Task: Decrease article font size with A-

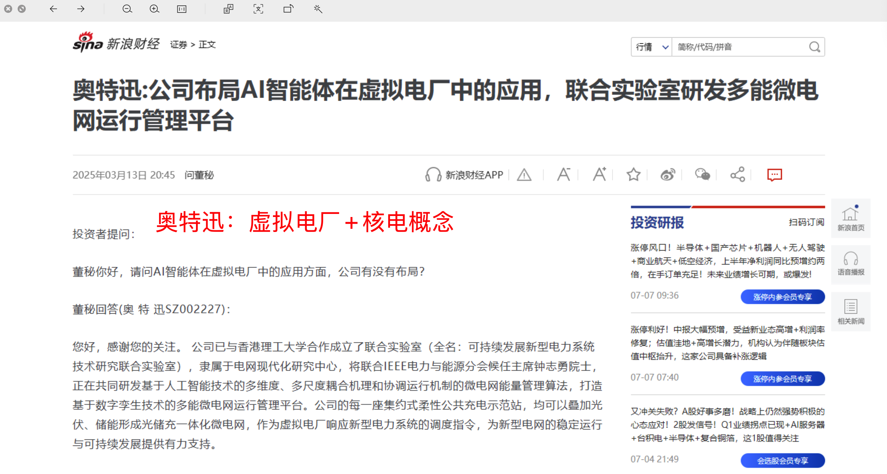Action: (563, 175)
